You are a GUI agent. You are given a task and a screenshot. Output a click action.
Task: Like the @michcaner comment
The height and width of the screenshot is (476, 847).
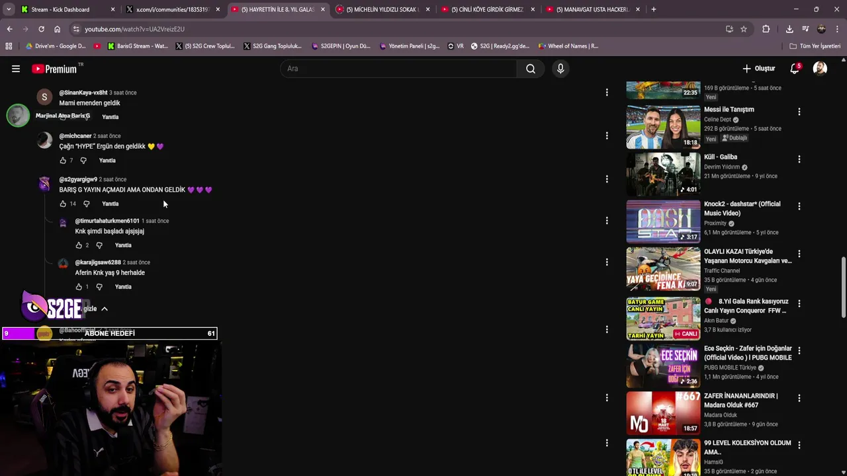63,160
